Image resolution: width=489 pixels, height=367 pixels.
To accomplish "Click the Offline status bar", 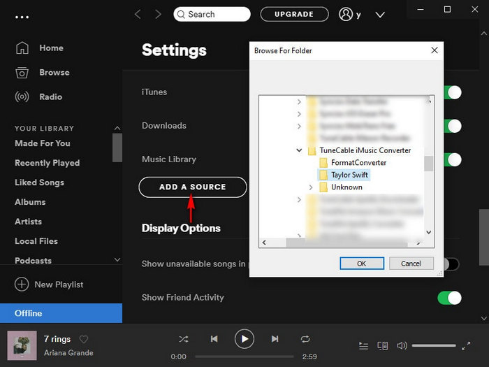I will click(x=61, y=313).
